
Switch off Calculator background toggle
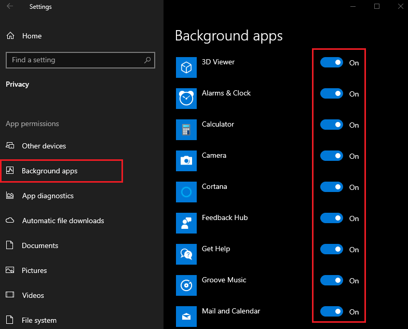(332, 125)
